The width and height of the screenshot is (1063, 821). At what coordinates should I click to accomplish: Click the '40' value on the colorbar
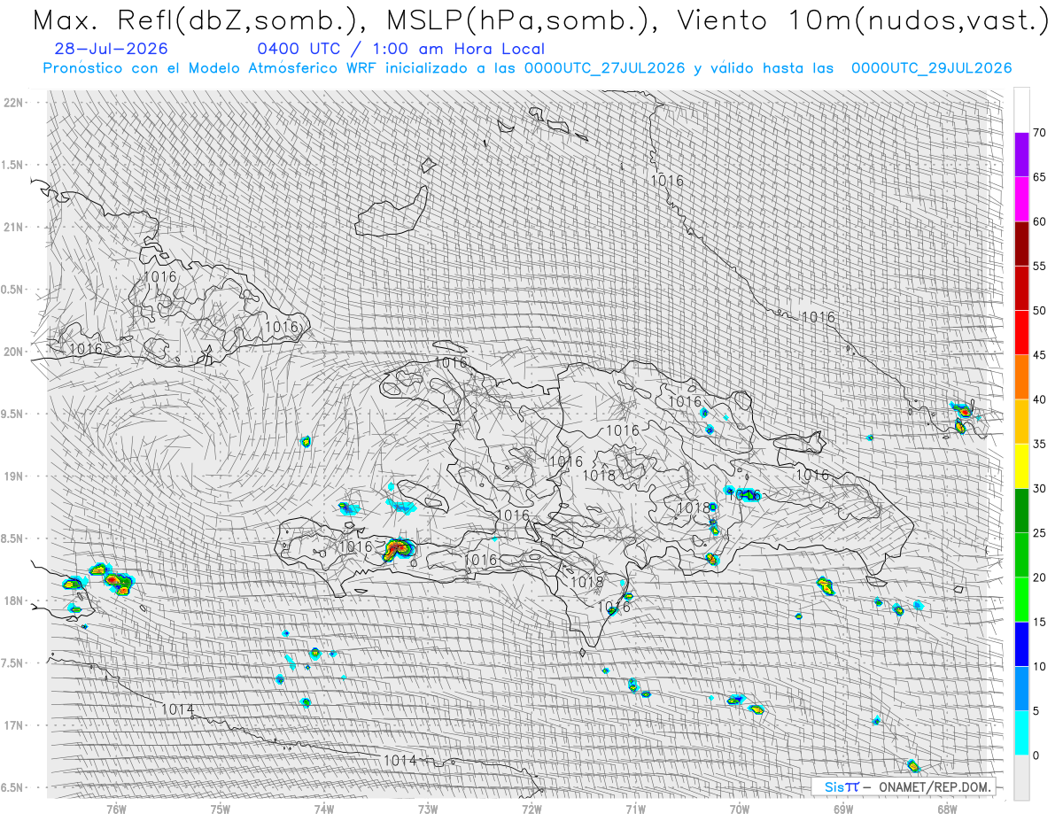click(x=1039, y=399)
